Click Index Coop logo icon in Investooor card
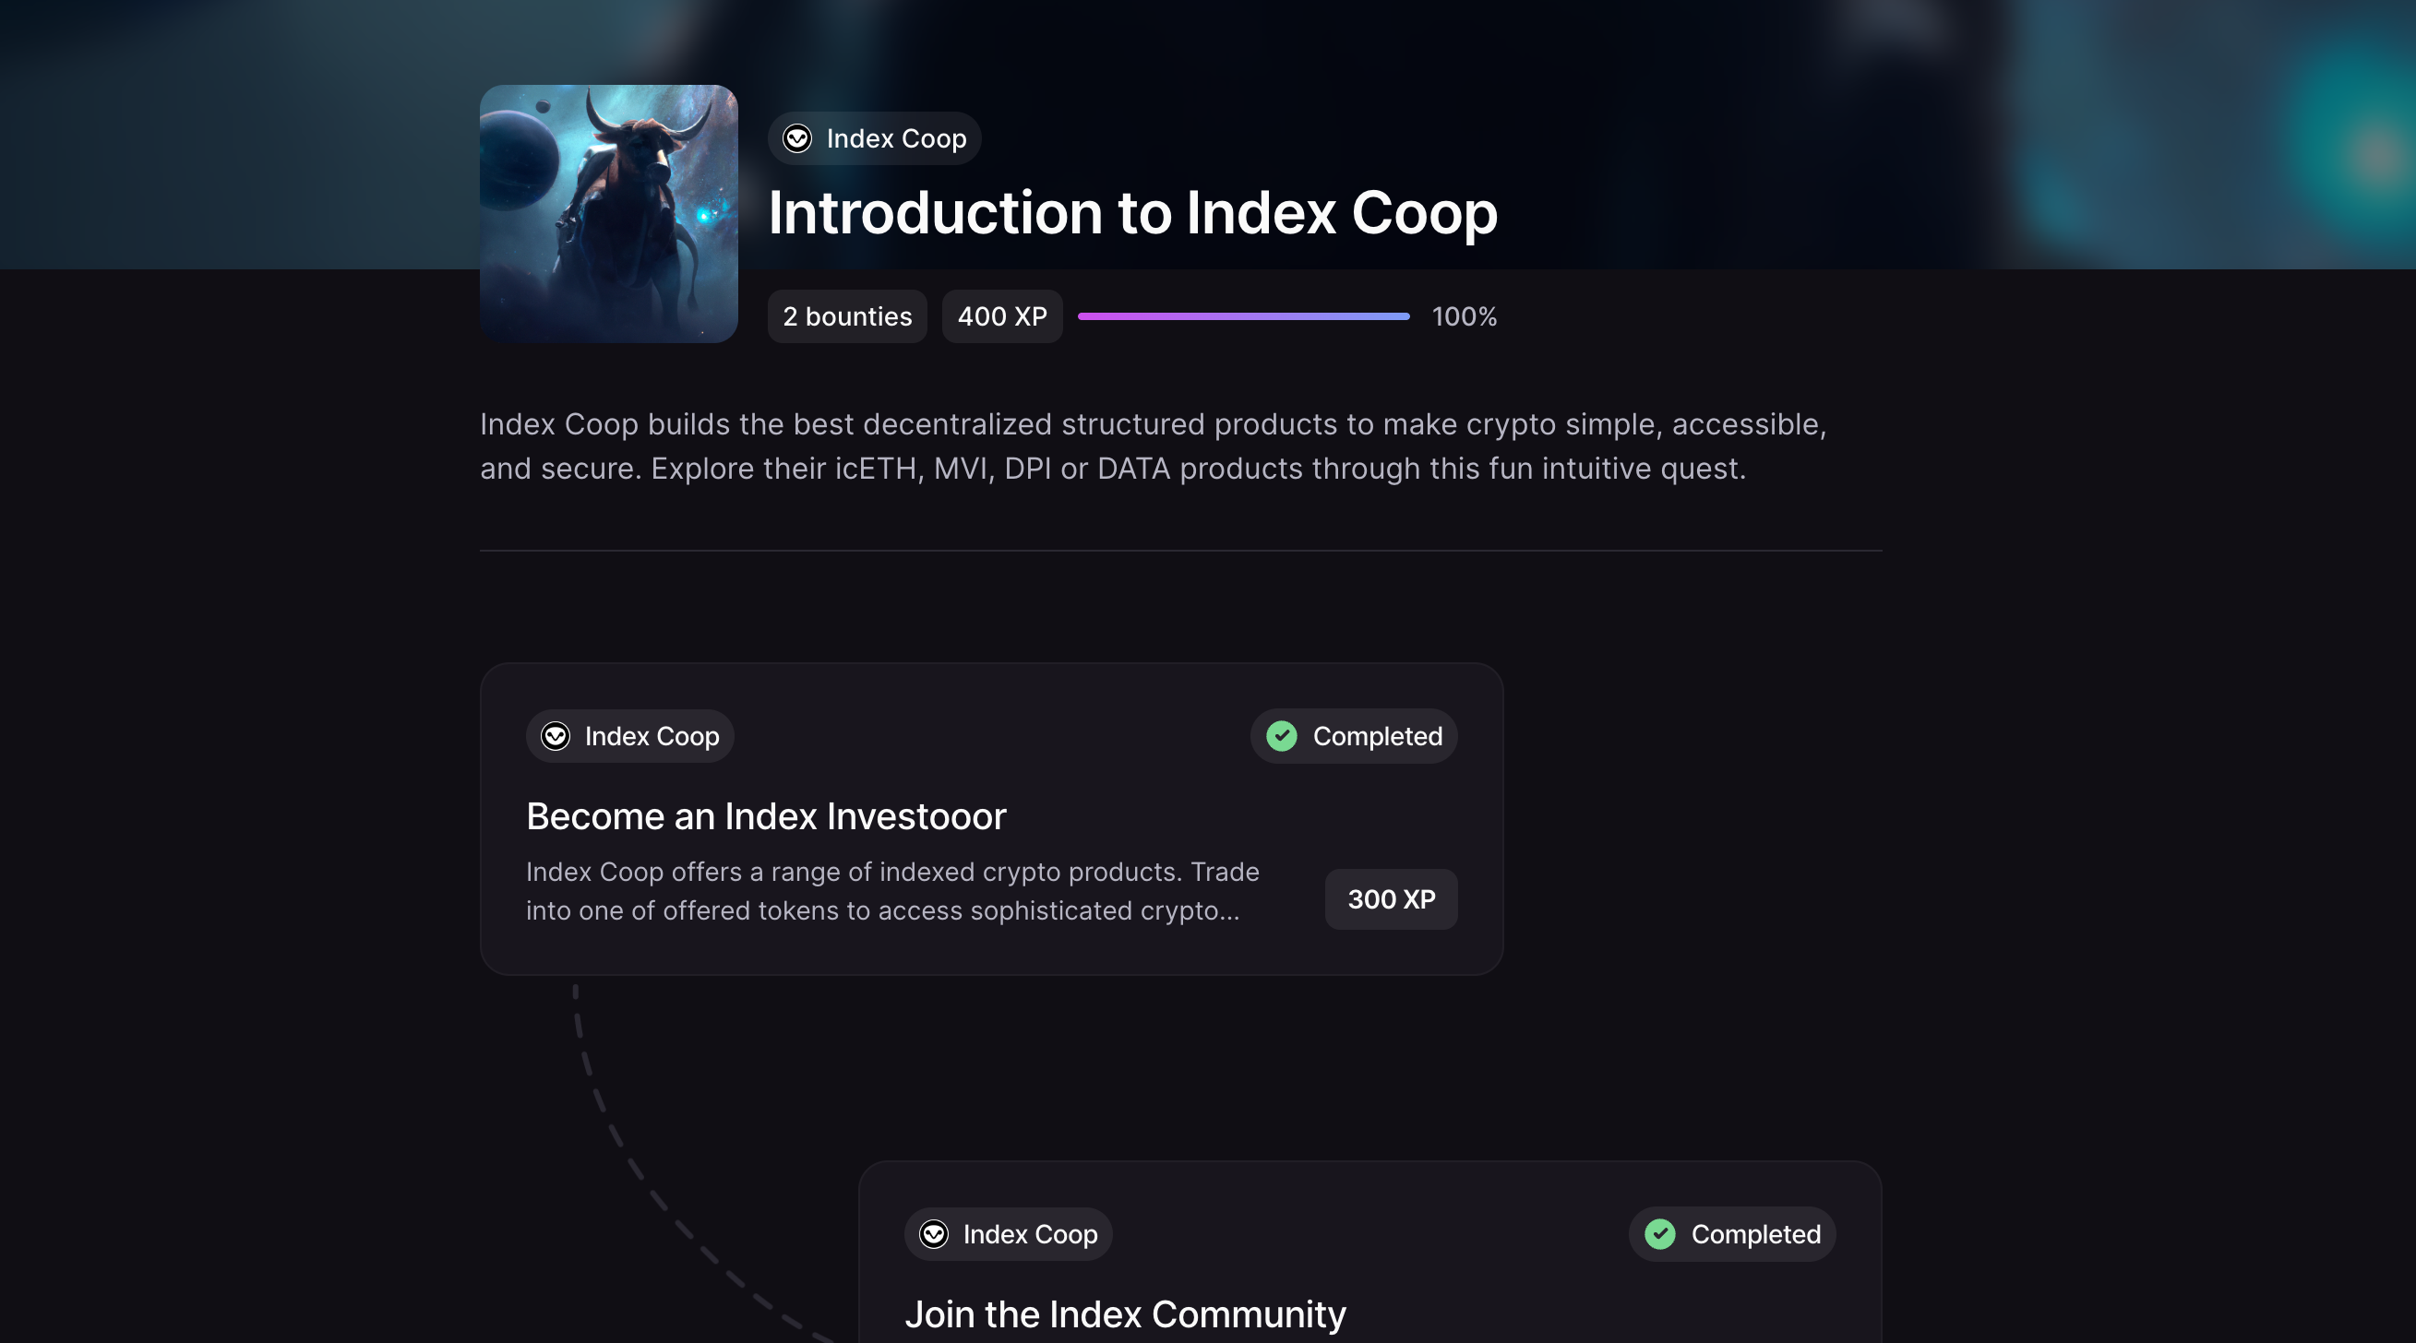Screen dimensions: 2416x1343 pyautogui.click(x=556, y=736)
